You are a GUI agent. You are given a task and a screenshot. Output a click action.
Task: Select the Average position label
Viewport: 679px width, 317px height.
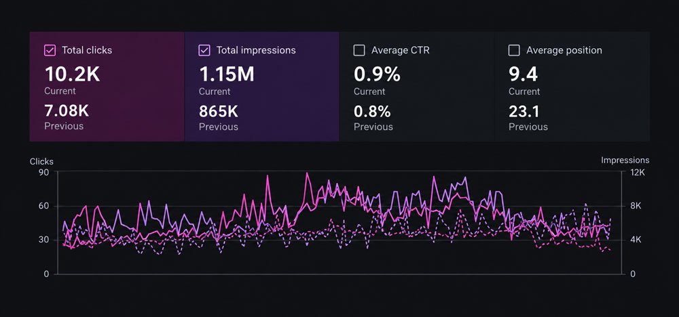click(x=564, y=51)
